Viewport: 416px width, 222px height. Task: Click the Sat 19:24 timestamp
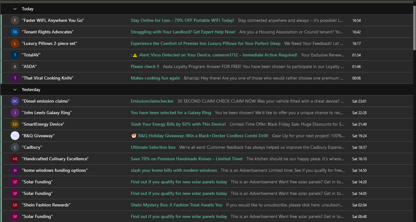coord(359,136)
